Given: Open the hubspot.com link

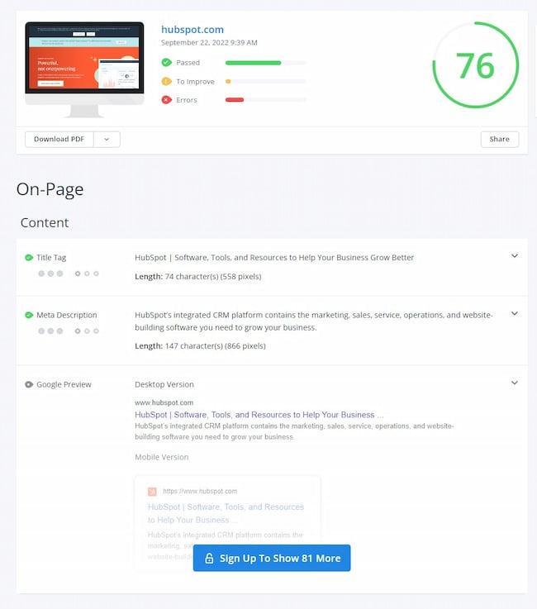Looking at the screenshot, I should coord(192,30).
